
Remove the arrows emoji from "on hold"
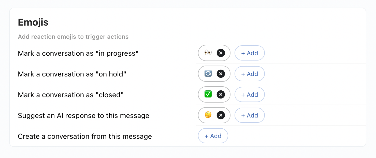coord(221,74)
